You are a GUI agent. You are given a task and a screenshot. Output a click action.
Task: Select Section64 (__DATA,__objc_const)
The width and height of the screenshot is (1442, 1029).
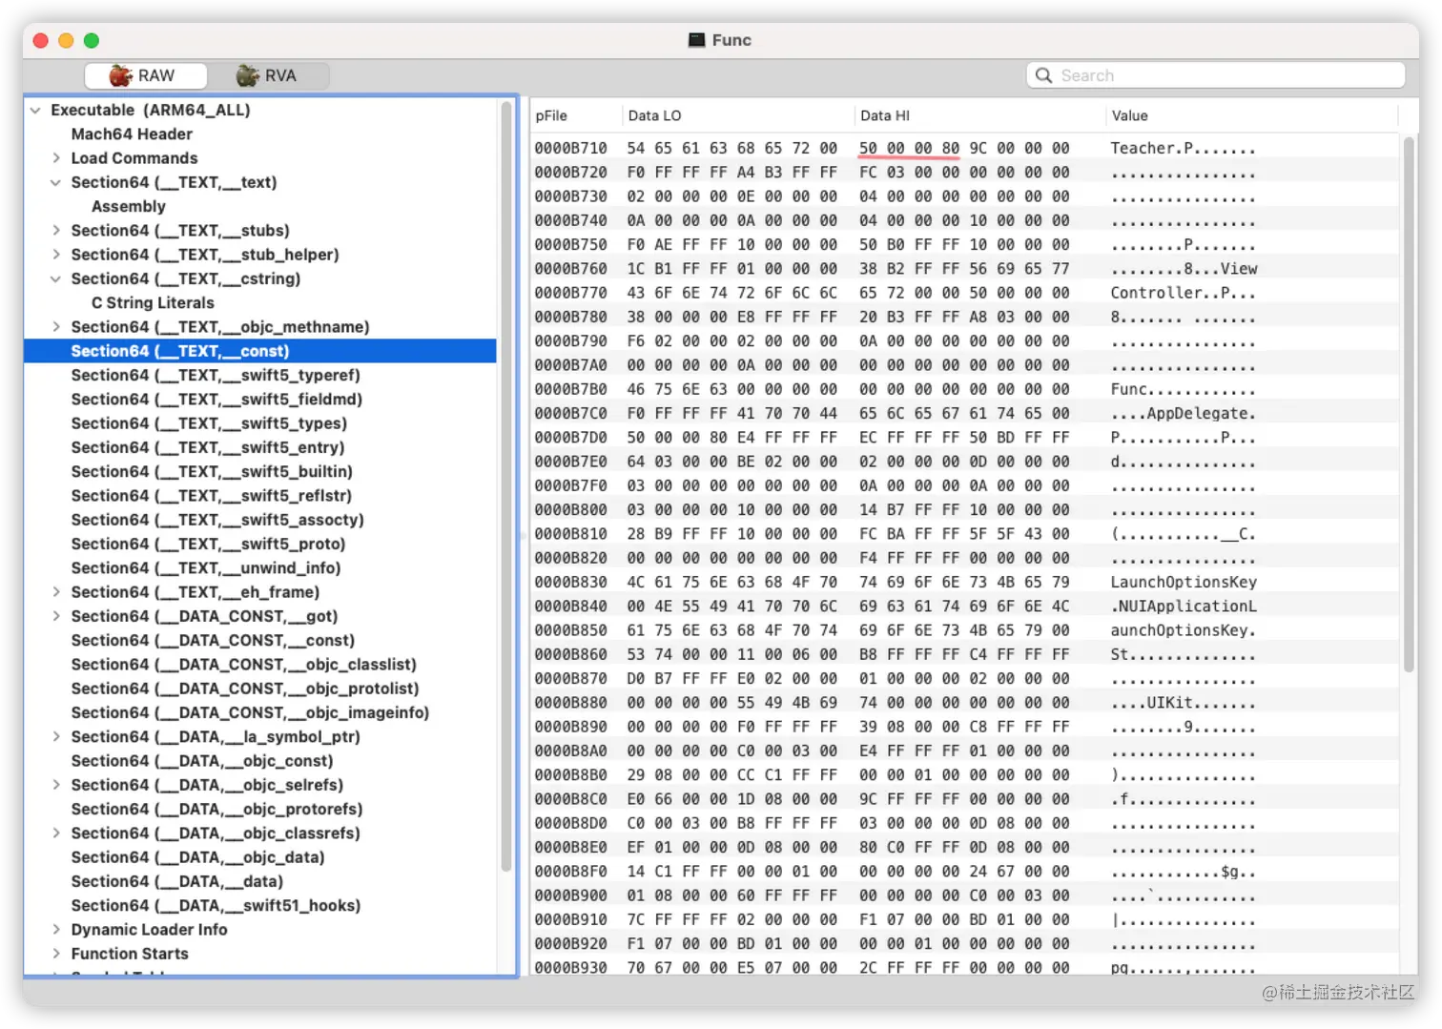click(x=202, y=761)
